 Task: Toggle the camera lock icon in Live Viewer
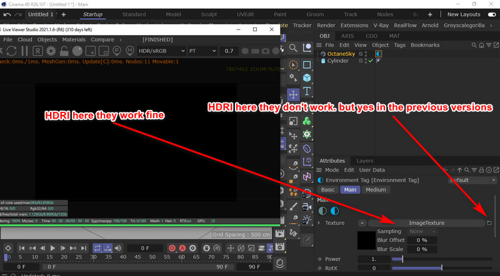[x=64, y=51]
